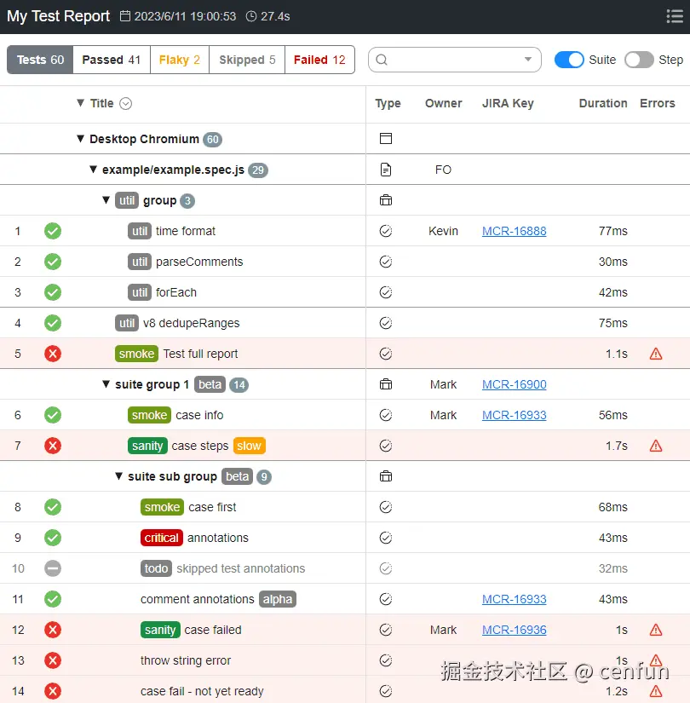
Task: Click the calendar icon beside the report date
Action: 125,16
